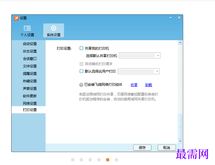Select the last carousel dot
This screenshot has width=215, height=165.
point(116,160)
